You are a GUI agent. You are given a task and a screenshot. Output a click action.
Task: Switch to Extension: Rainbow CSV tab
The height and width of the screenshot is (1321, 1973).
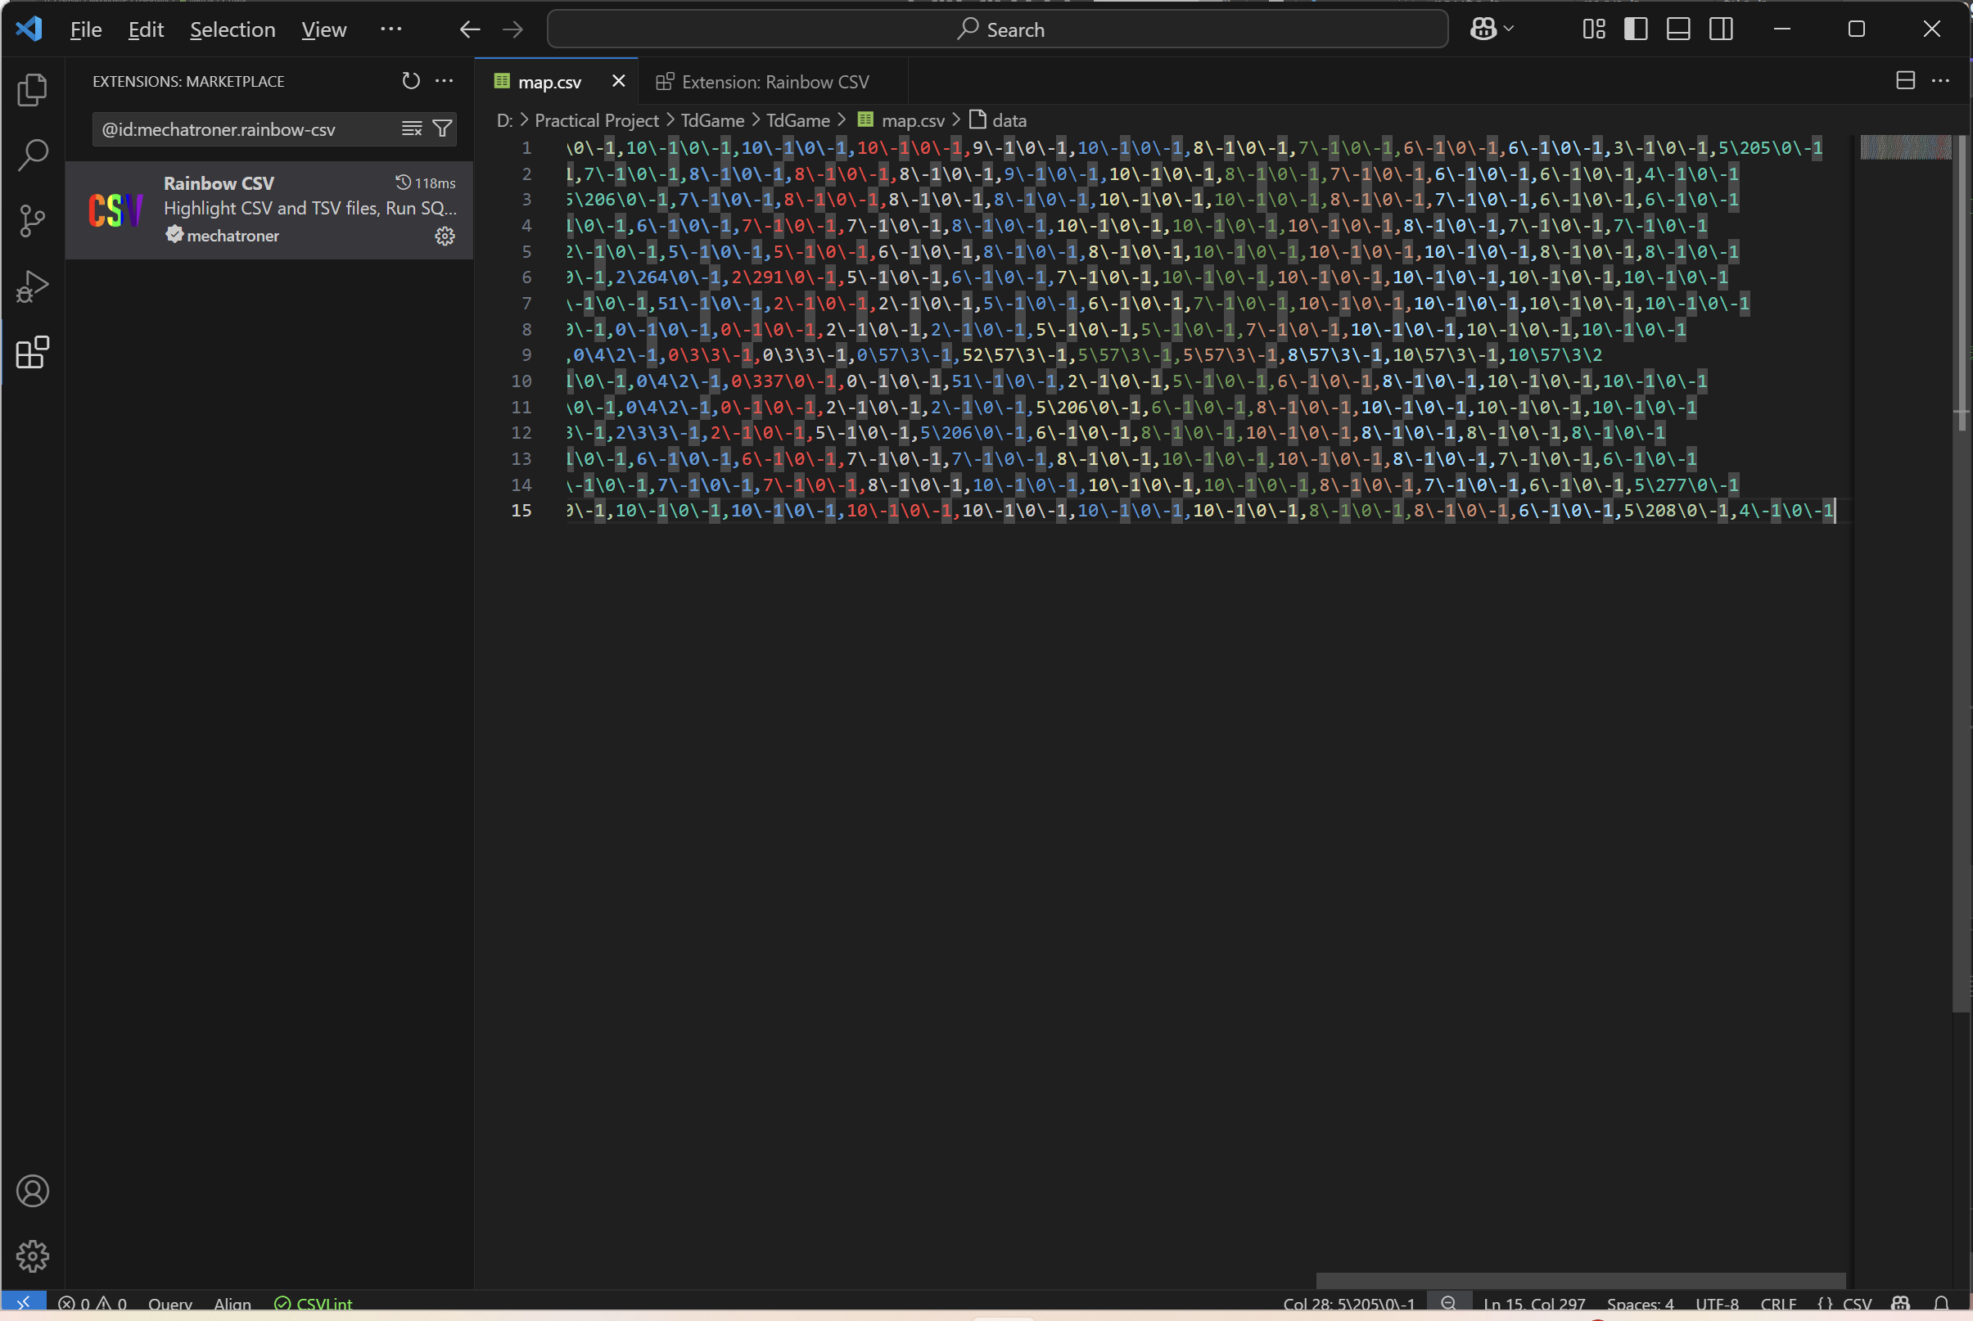(774, 82)
